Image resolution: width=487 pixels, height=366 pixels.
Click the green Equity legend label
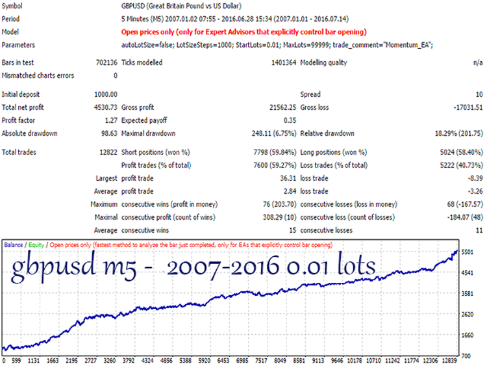pyautogui.click(x=36, y=245)
